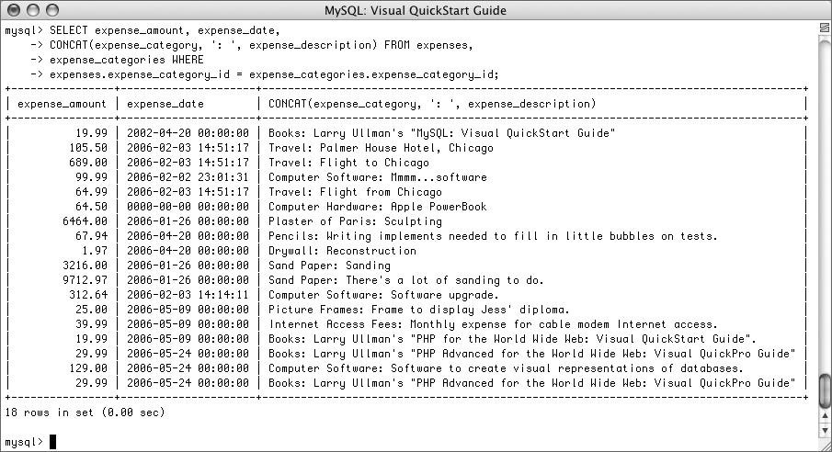This screenshot has width=832, height=452.
Task: Click the amount 9712.97
Action: (x=85, y=280)
